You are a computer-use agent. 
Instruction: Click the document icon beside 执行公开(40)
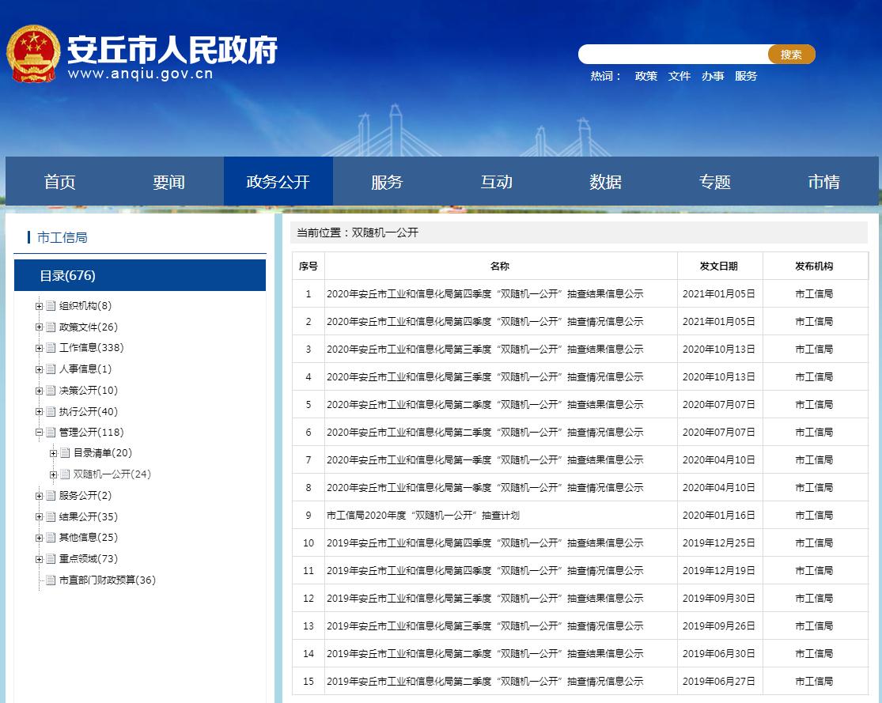pos(51,412)
